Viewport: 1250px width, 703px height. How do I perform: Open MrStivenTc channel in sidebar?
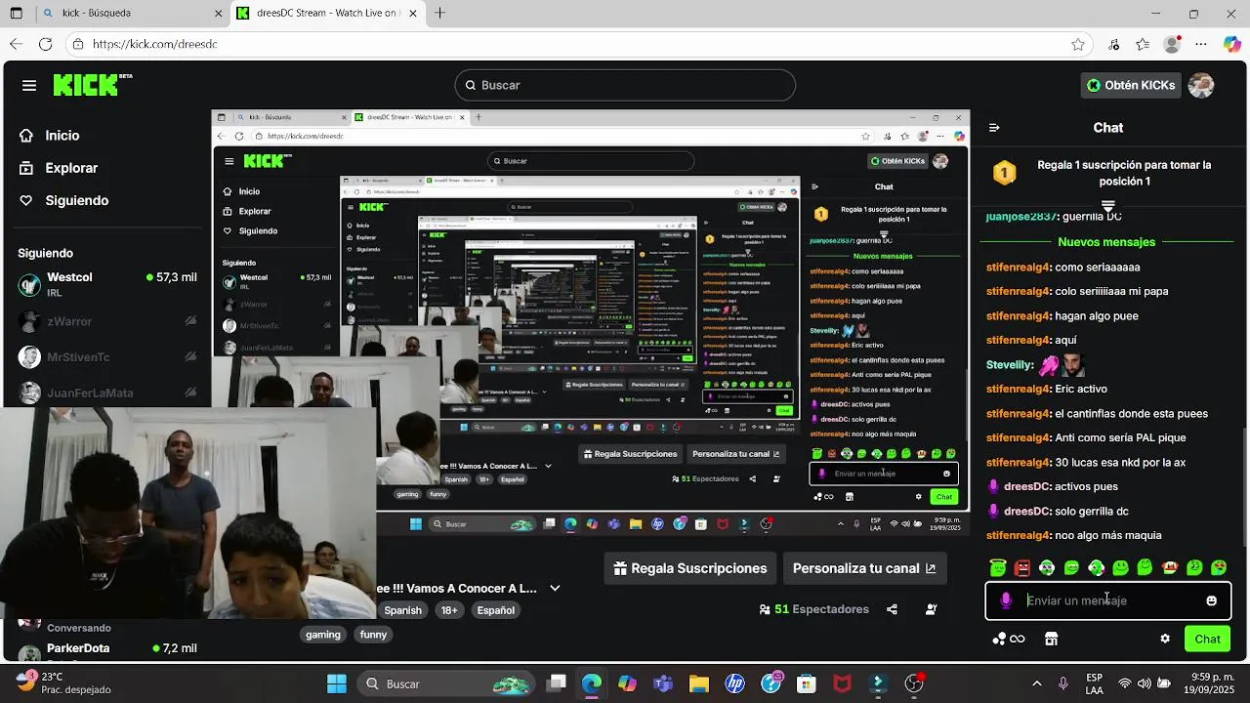[107, 357]
